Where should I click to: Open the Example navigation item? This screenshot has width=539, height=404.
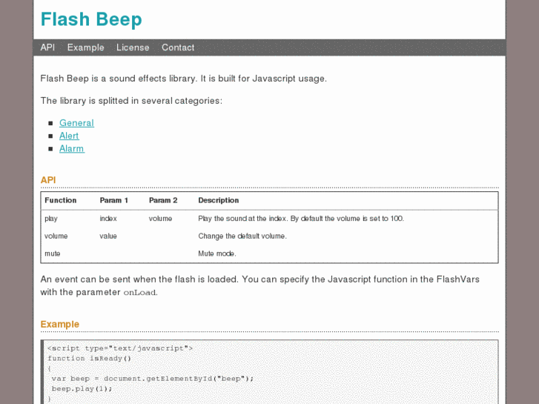coord(85,47)
